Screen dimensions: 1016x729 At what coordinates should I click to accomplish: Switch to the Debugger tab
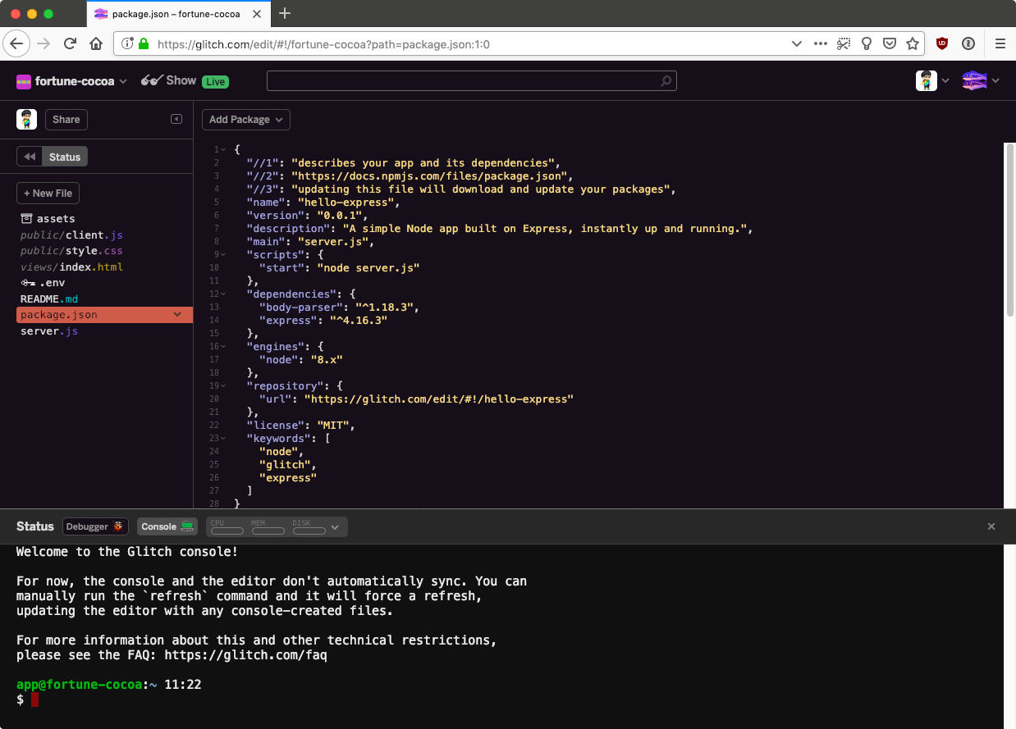click(x=95, y=526)
